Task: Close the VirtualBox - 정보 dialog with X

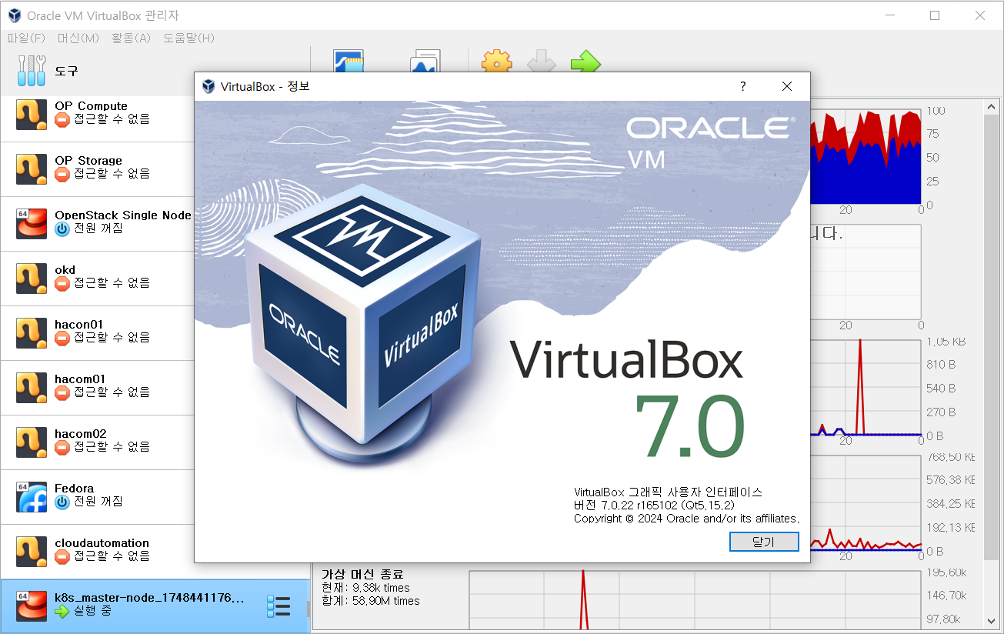Action: (787, 86)
